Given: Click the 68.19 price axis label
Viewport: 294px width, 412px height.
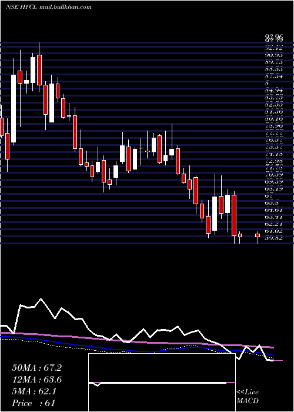Looking at the screenshot, I should click(x=274, y=189).
